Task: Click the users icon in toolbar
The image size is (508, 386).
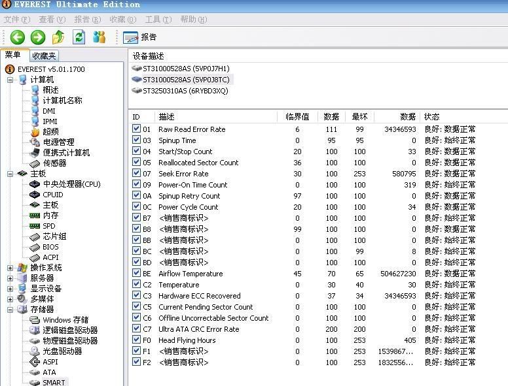Action: pyautogui.click(x=100, y=37)
